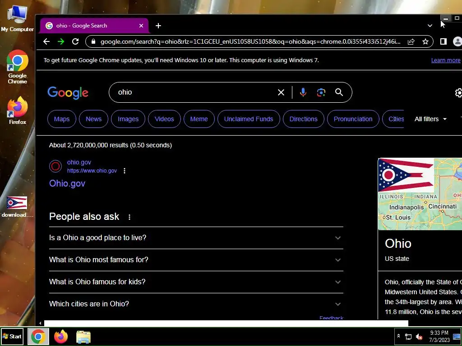This screenshot has height=346, width=462.
Task: Select the Cities filter chip
Action: coord(393,119)
